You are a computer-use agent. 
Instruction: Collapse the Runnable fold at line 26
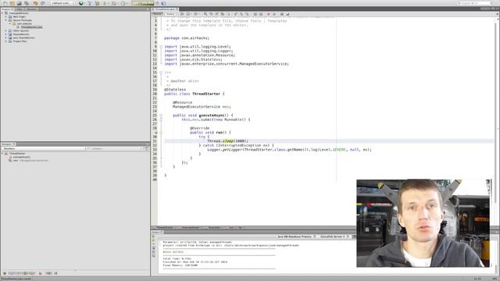(161, 119)
